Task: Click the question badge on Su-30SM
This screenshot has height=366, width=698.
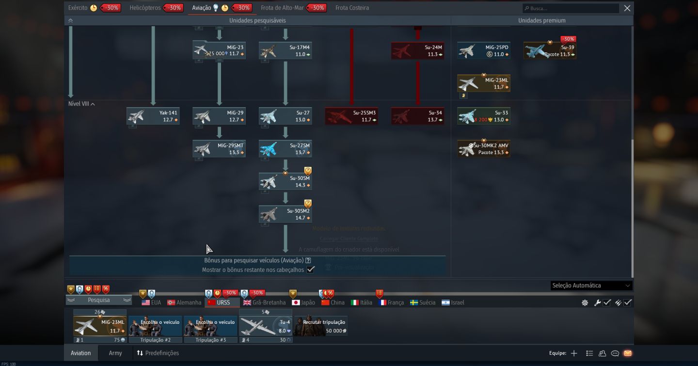Action: tap(308, 171)
